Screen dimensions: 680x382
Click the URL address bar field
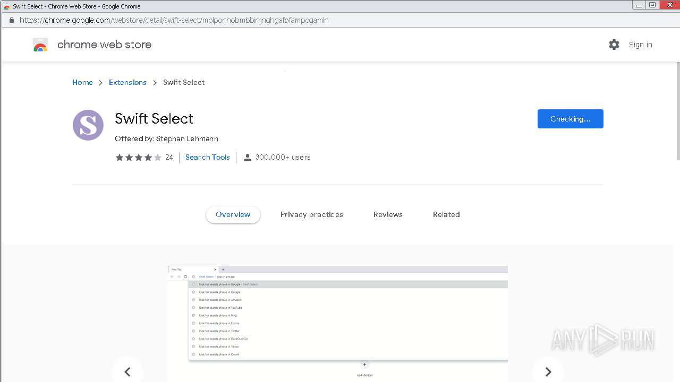pyautogui.click(x=340, y=20)
